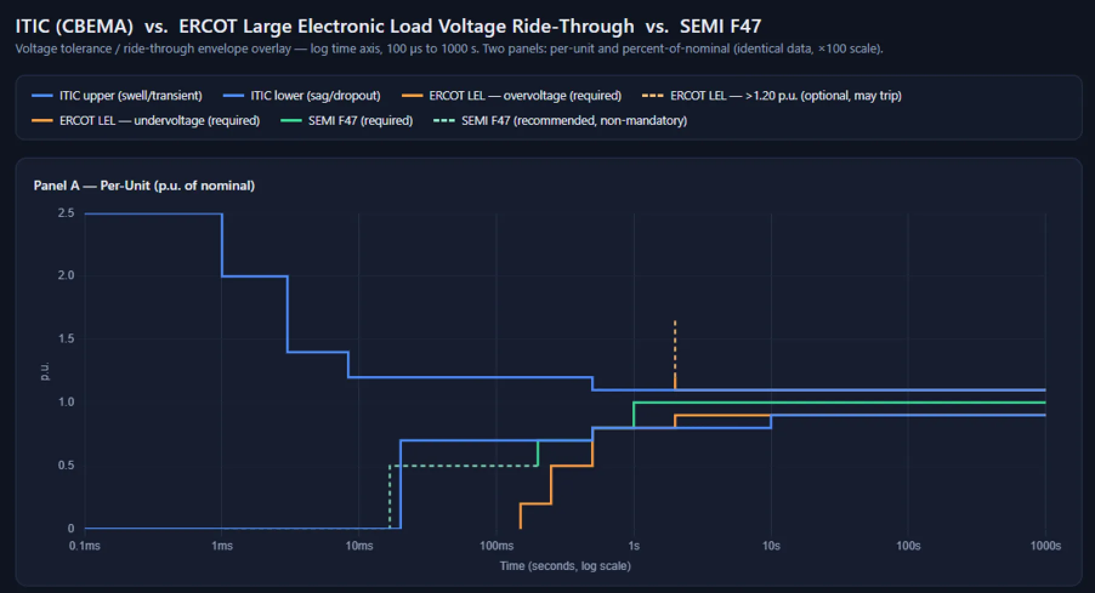This screenshot has width=1095, height=593.
Task: Click the 2.0 y-axis tick label
Action: click(x=66, y=275)
